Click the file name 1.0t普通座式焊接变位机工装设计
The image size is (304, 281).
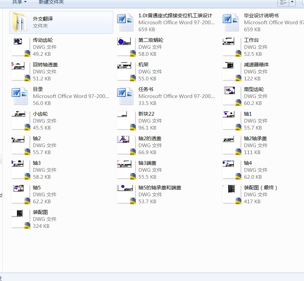tap(175, 16)
